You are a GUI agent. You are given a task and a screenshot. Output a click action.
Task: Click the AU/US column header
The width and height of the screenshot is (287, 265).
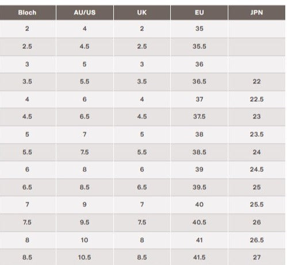pos(85,13)
